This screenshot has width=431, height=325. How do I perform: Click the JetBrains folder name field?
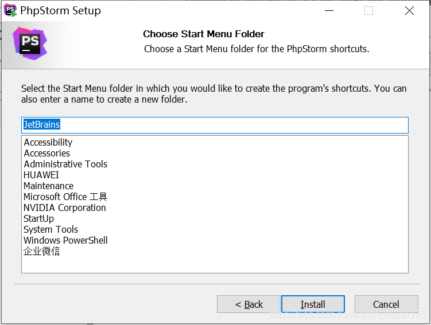pos(215,125)
